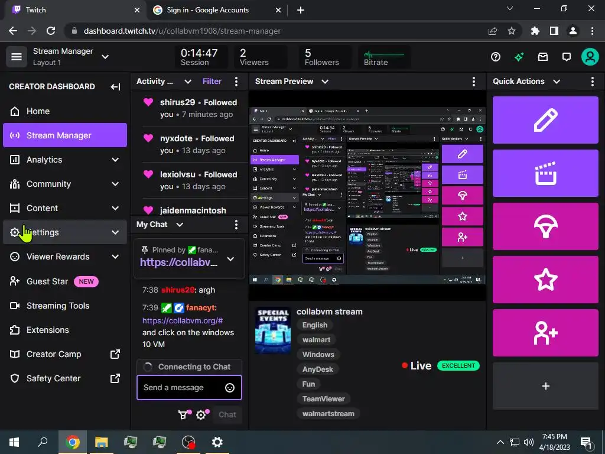Open the Windows Start menu

[x=14, y=442]
